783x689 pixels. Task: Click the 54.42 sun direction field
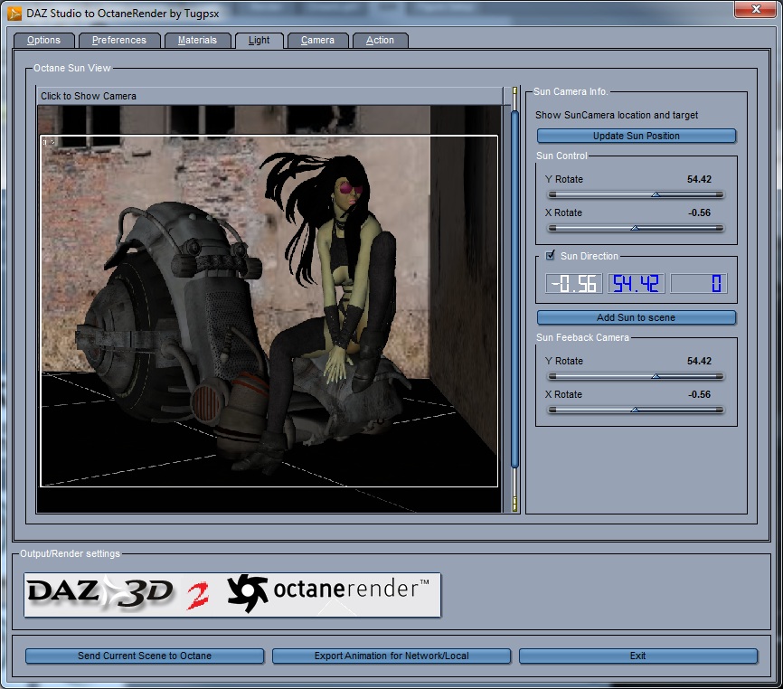coord(637,284)
